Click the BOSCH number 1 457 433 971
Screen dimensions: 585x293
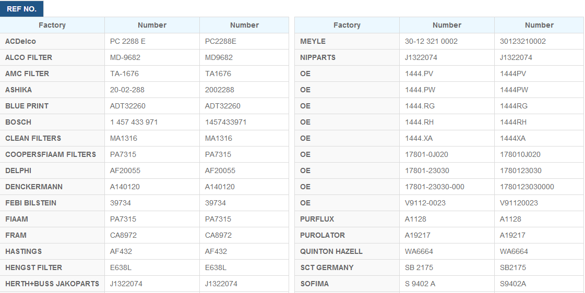[134, 123]
